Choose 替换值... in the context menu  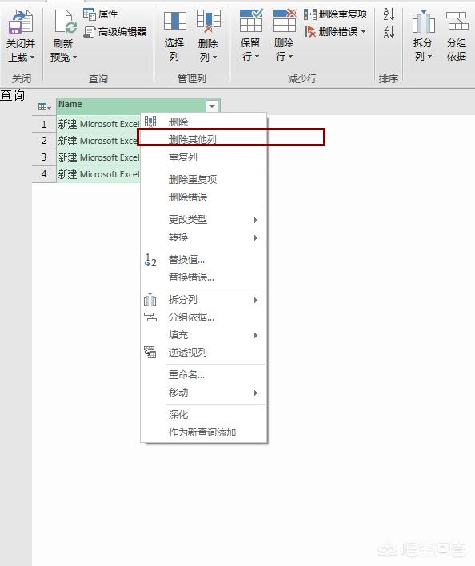(x=204, y=260)
